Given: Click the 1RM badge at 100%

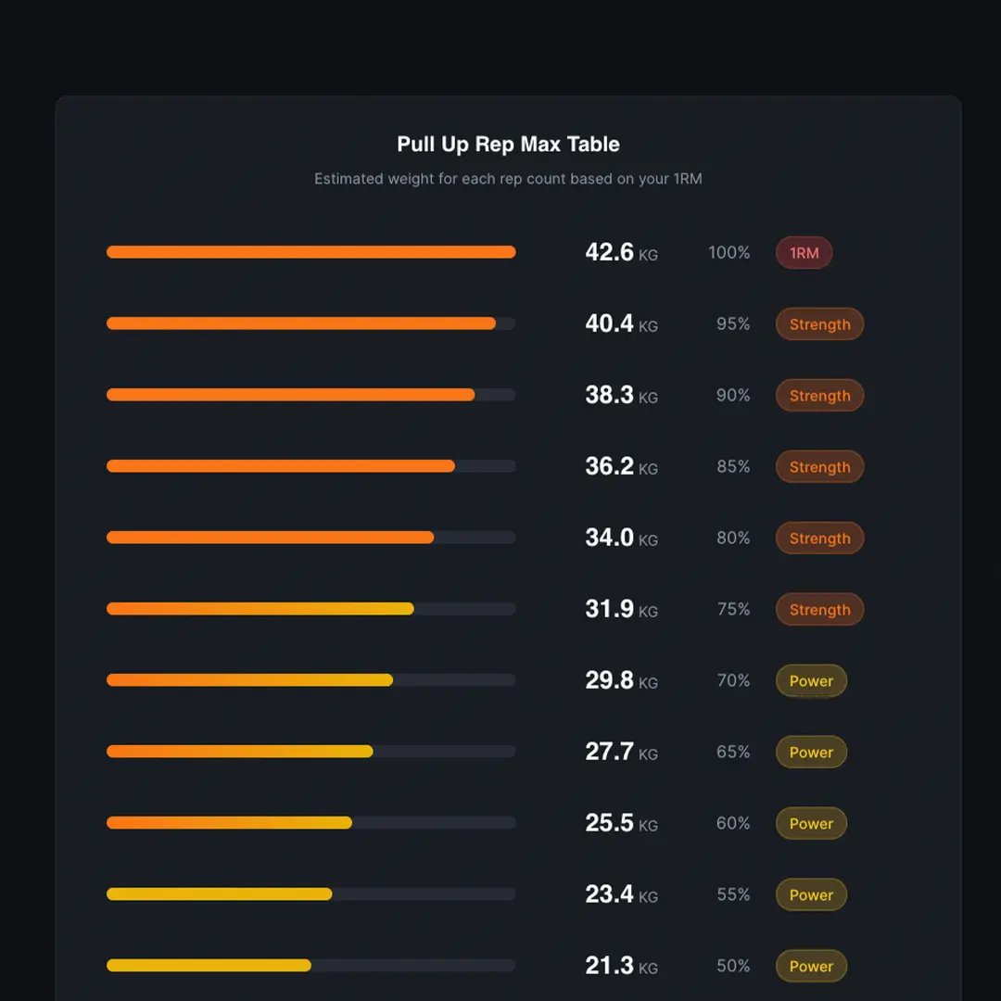Looking at the screenshot, I should [804, 252].
